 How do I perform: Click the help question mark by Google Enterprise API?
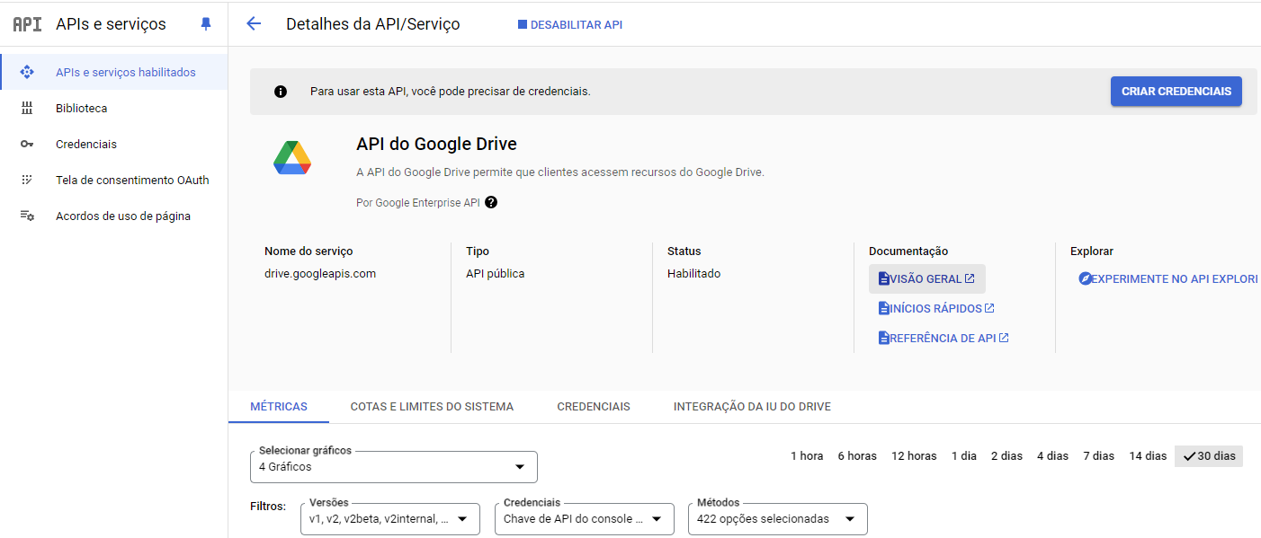pyautogui.click(x=491, y=202)
